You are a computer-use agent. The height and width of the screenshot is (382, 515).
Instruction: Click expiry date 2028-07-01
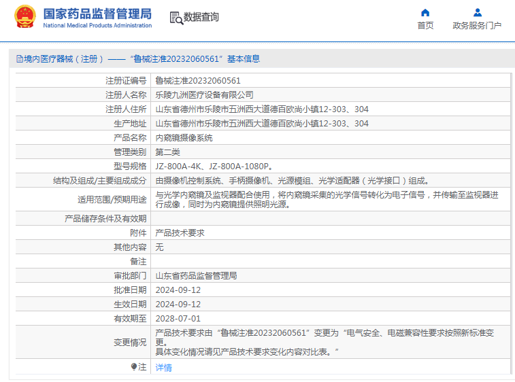(178, 319)
